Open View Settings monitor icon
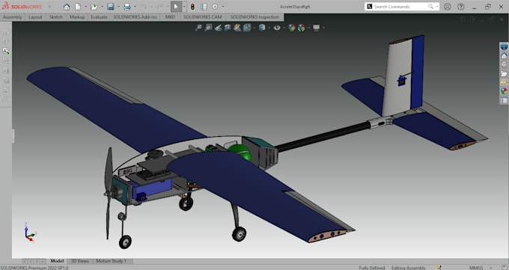Screen dimensions: 509x270 (316, 28)
